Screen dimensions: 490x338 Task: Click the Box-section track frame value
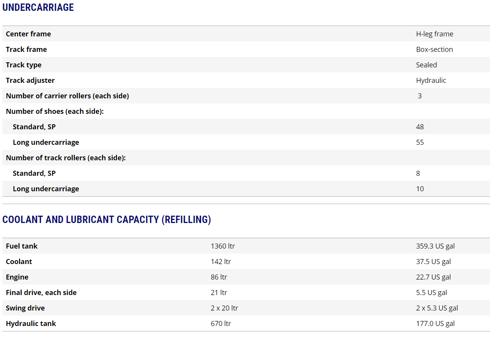click(434, 49)
